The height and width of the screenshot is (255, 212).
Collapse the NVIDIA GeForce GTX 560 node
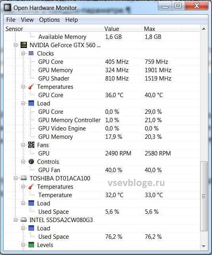tap(16, 45)
